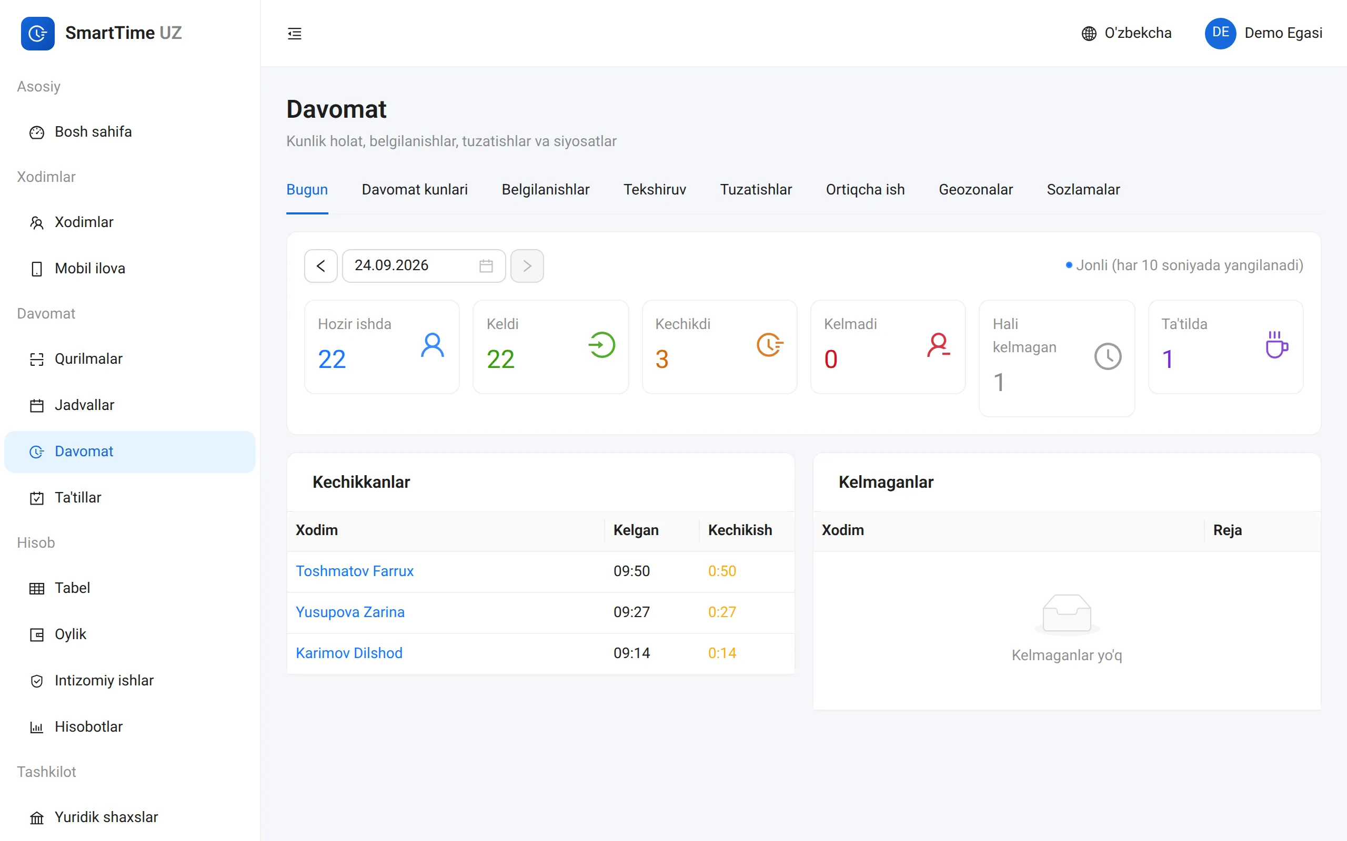Open Bosh sahifa dashboard icon
1347x841 pixels.
click(37, 132)
